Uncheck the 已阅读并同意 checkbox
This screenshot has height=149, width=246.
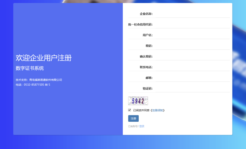[x=130, y=110]
